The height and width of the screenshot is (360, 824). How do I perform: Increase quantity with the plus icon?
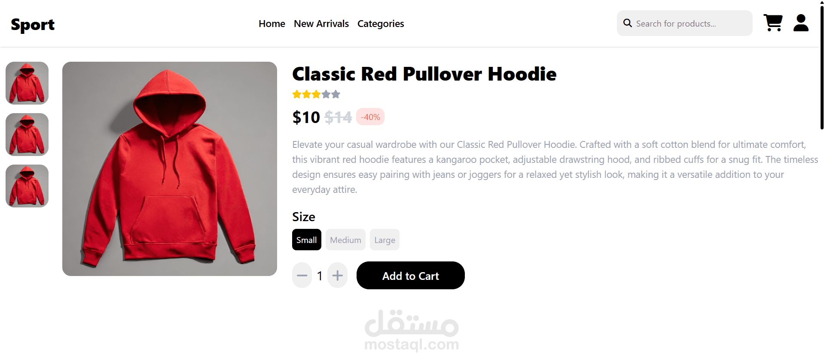click(x=337, y=275)
